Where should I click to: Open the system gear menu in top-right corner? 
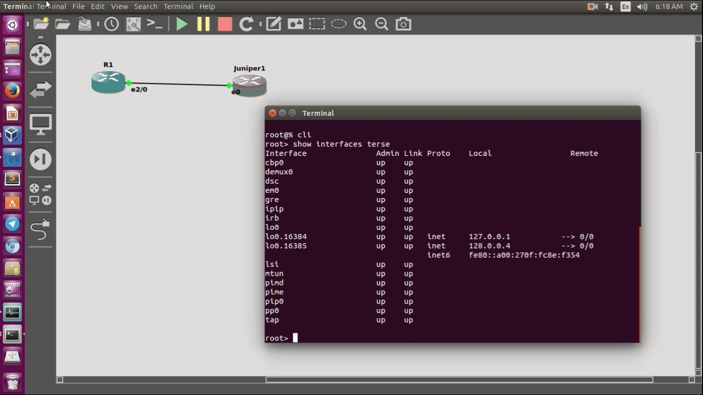coord(694,7)
